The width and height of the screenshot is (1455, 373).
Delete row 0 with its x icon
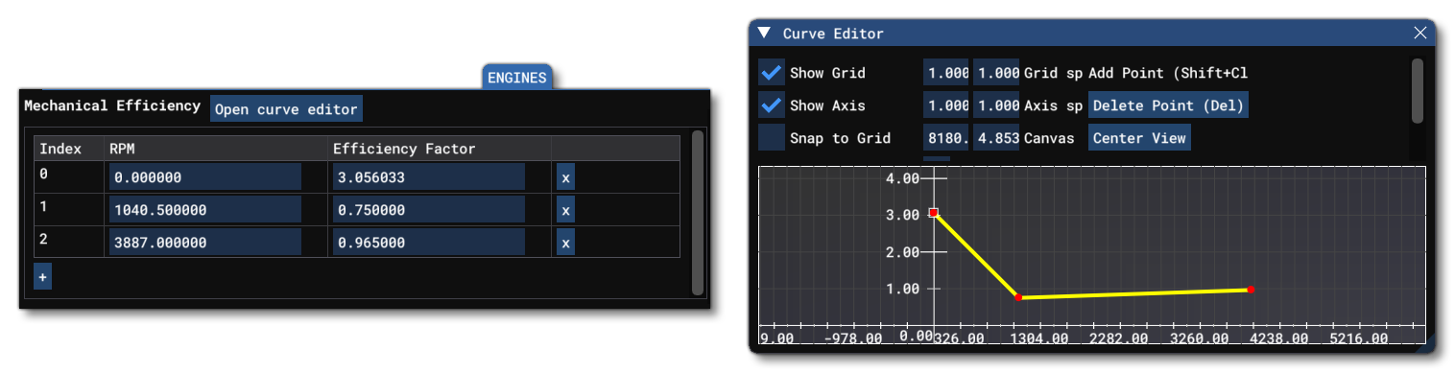tap(565, 177)
